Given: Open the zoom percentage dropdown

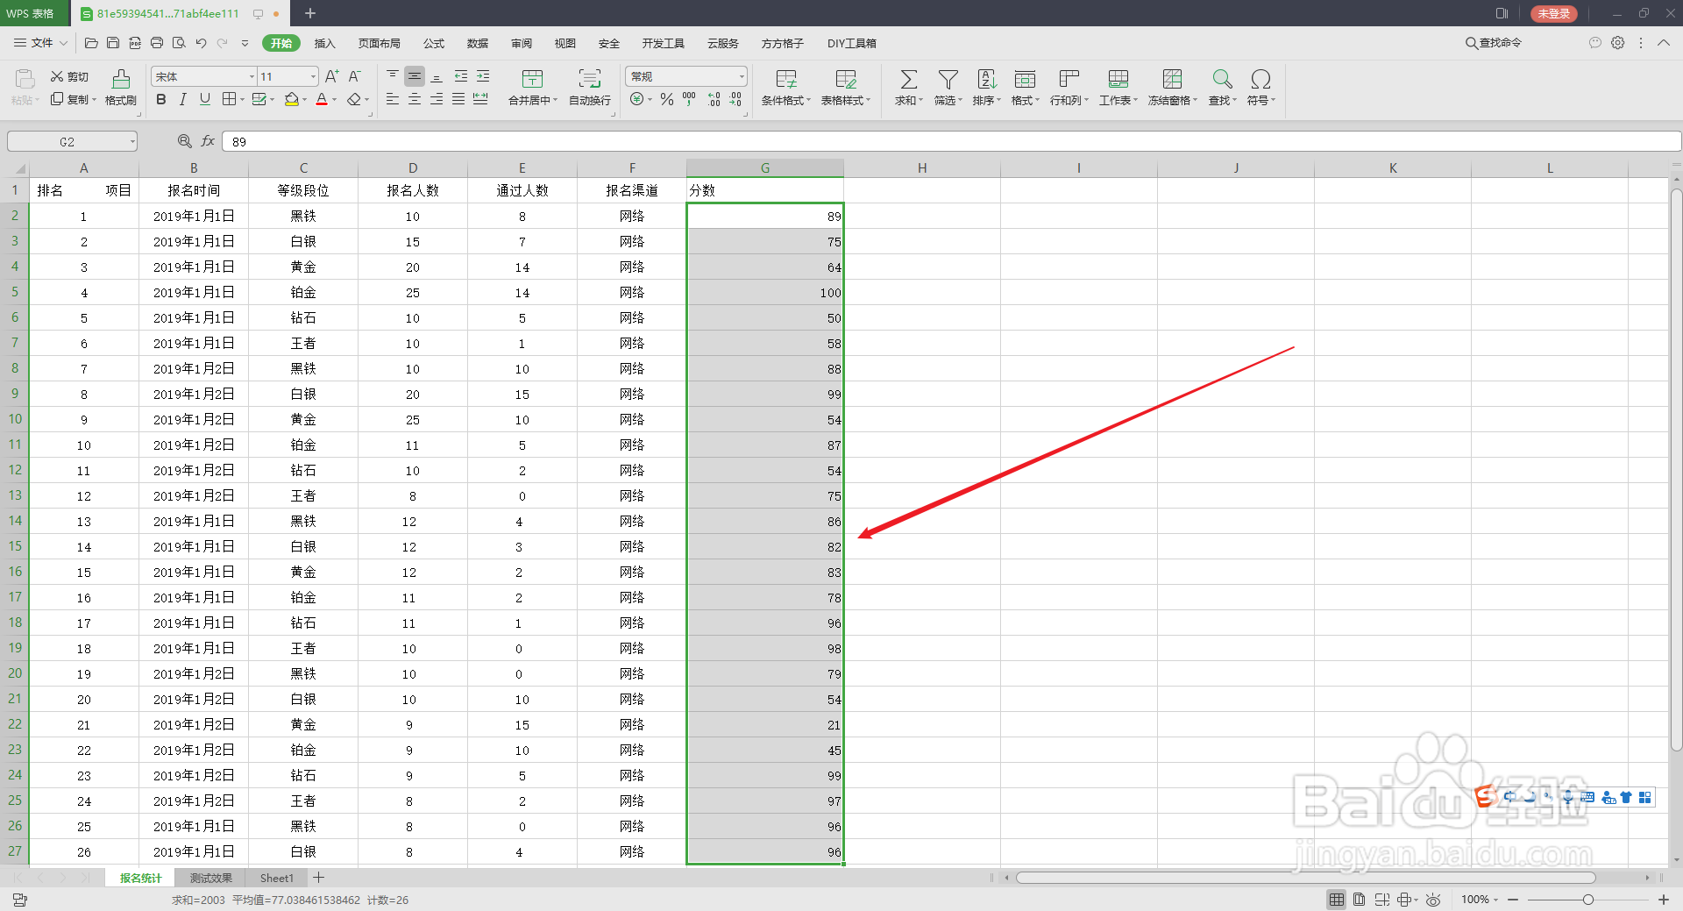Looking at the screenshot, I should [x=1495, y=900].
